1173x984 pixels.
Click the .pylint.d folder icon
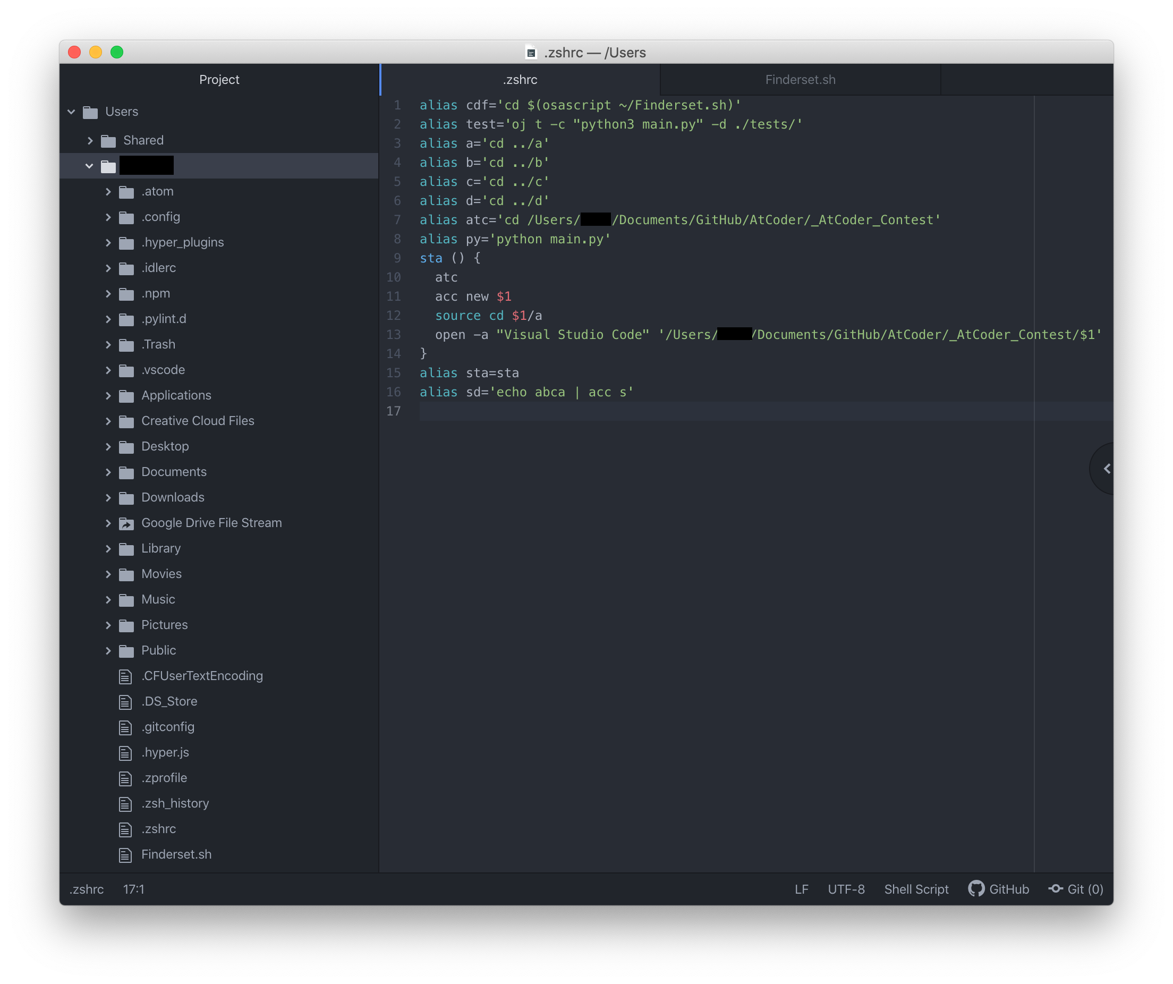coord(127,319)
